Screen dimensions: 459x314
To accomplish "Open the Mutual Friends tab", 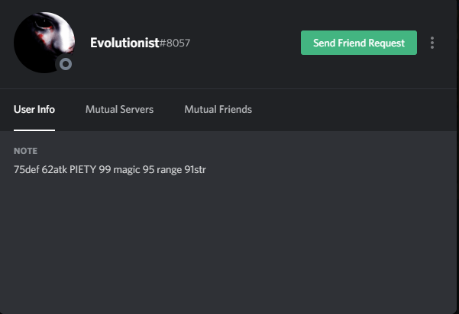I will click(x=218, y=109).
